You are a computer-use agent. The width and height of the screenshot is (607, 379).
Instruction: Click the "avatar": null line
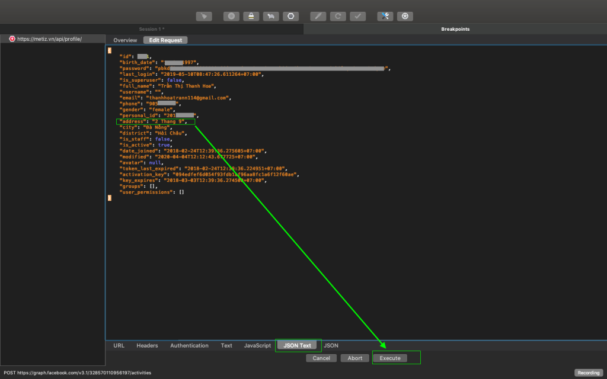coord(142,162)
